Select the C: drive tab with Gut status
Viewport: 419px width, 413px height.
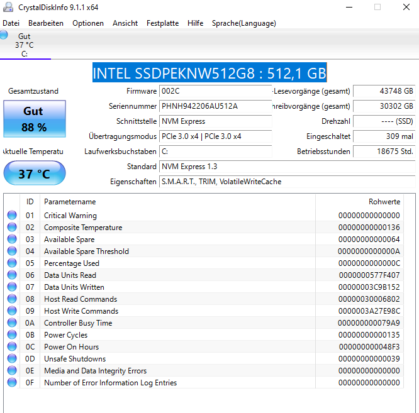(25, 45)
